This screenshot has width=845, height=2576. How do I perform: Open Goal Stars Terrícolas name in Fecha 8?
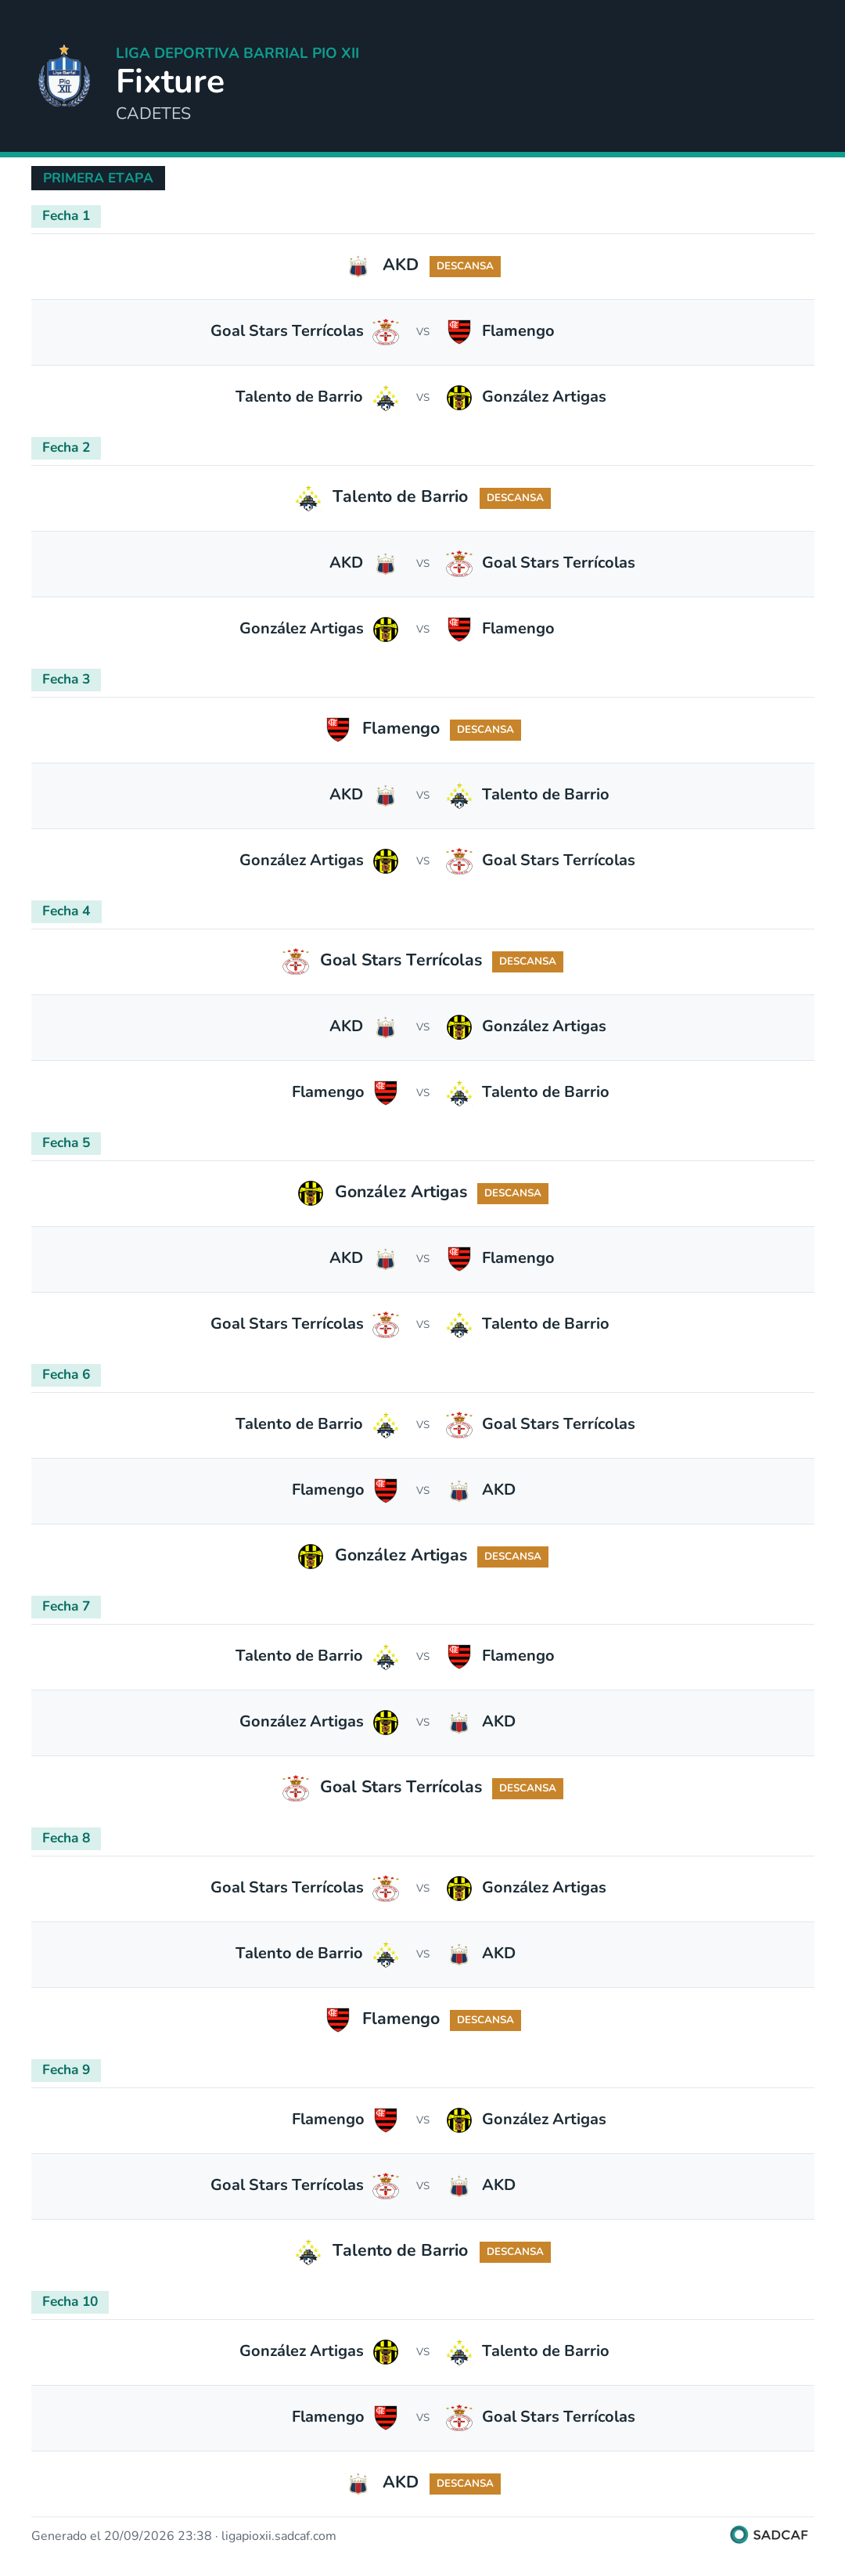click(x=286, y=1887)
